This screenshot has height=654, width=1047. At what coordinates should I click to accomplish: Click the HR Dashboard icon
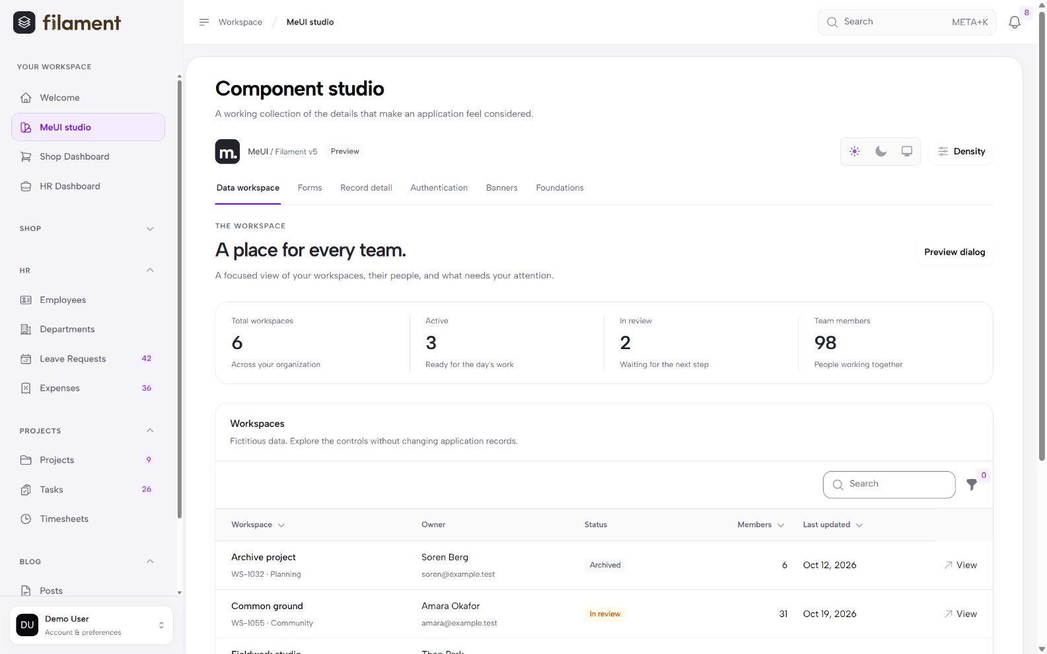click(x=26, y=186)
